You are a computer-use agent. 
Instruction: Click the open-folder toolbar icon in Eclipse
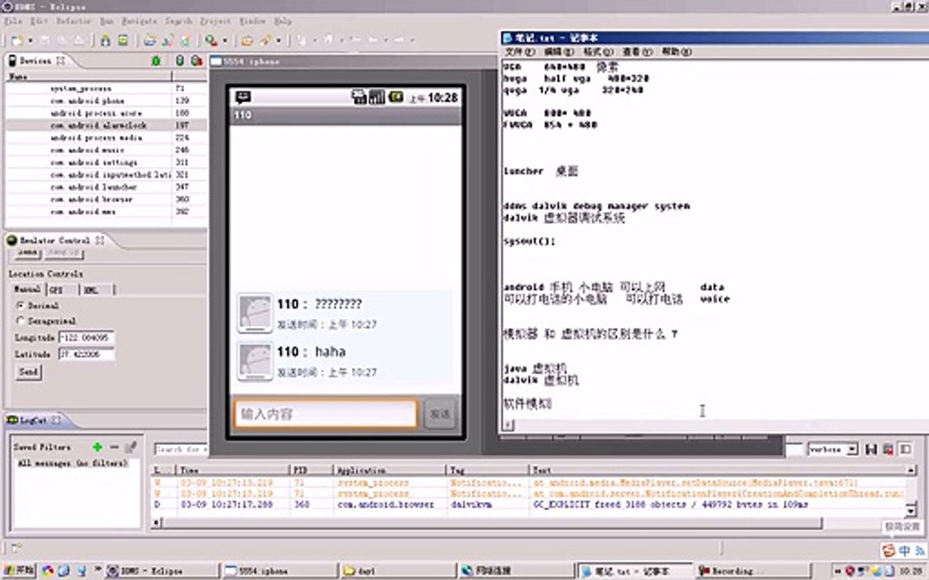point(150,40)
